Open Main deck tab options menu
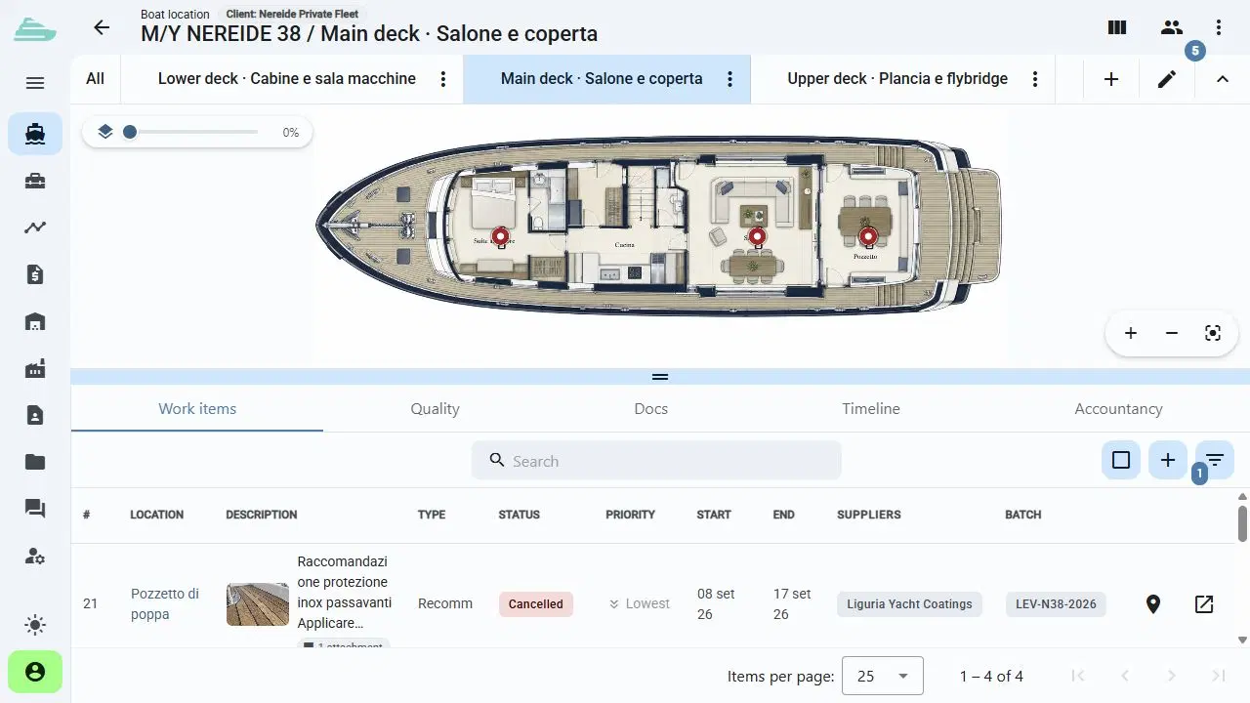This screenshot has height=703, width=1250. (729, 79)
